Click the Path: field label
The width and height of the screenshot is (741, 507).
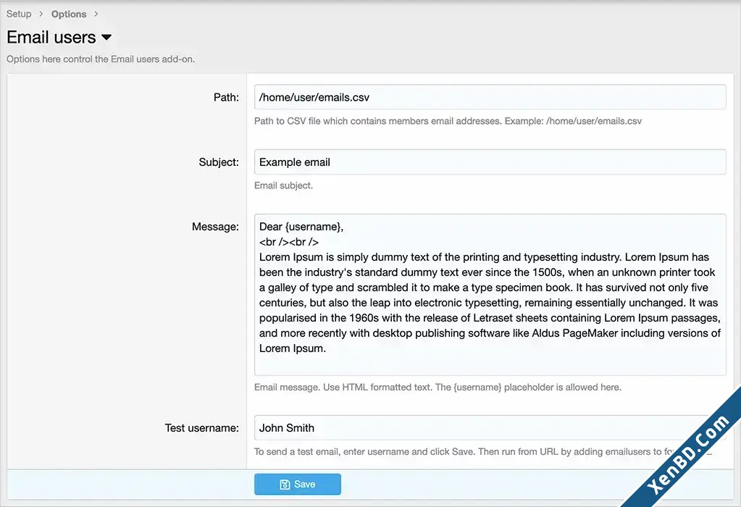tap(226, 97)
